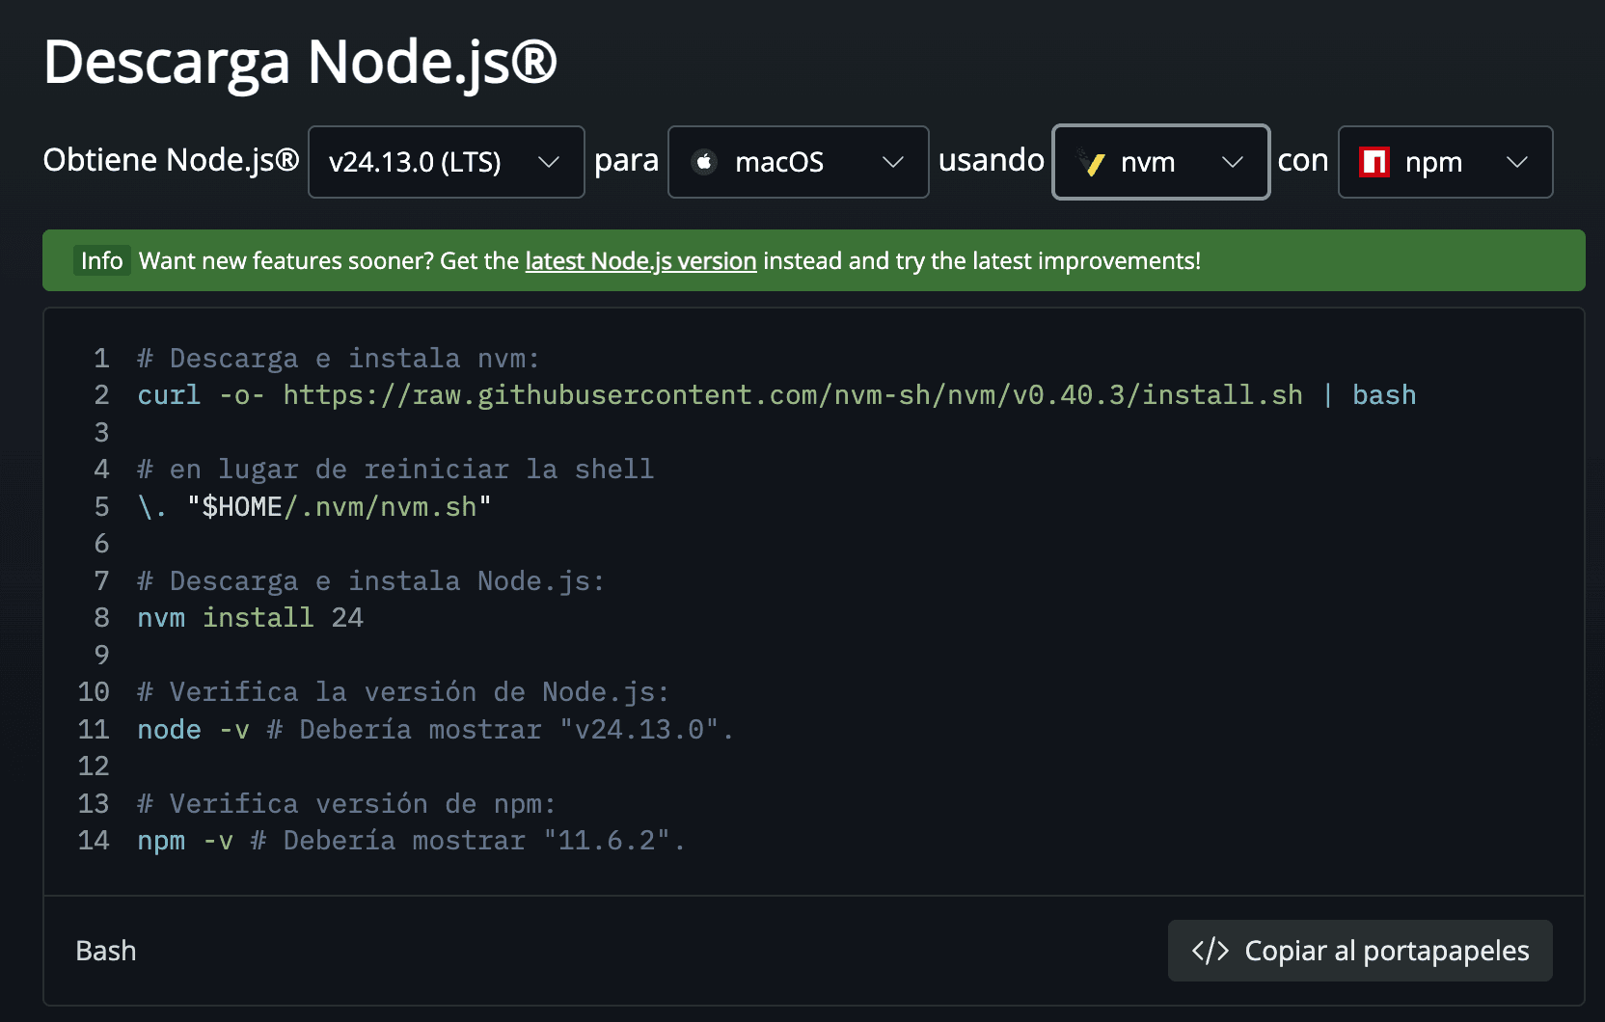
Task: Click the 'nvm install 24' command line
Action: tap(250, 618)
